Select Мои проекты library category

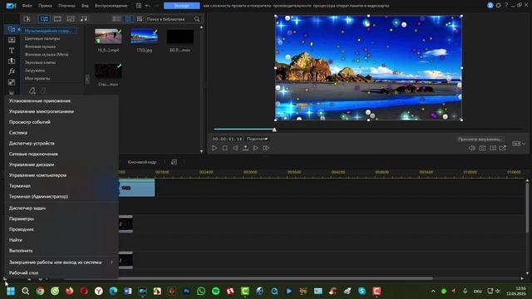pyautogui.click(x=37, y=78)
